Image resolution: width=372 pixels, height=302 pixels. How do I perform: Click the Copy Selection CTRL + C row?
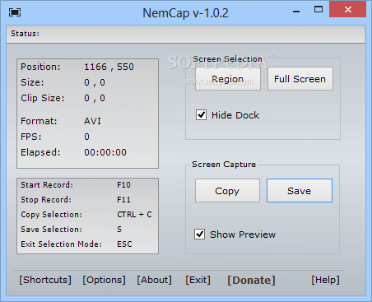86,215
